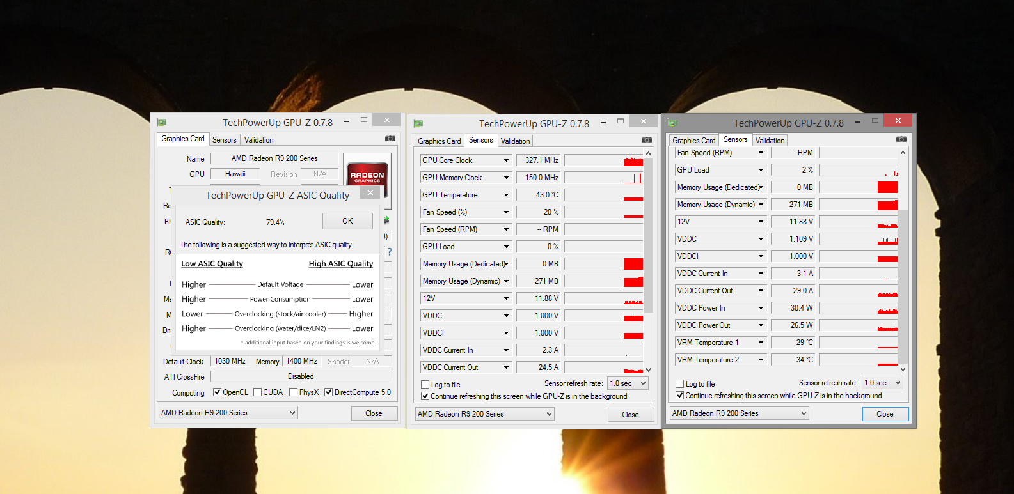The height and width of the screenshot is (494, 1014).
Task: Open the VRM Temperature 2 sensor dropdown
Action: pos(761,360)
